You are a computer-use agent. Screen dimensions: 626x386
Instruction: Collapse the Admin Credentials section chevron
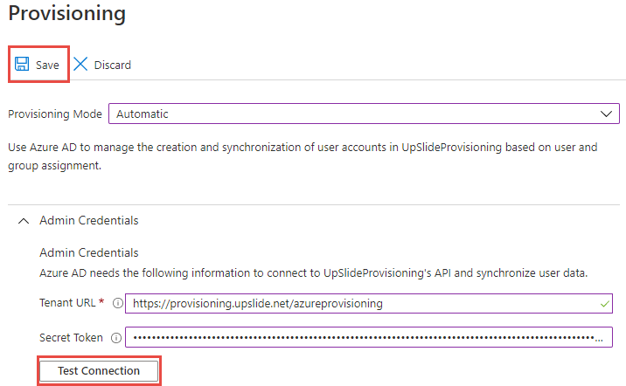tap(24, 221)
